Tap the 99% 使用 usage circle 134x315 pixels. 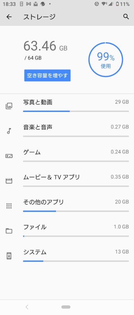(x=106, y=60)
